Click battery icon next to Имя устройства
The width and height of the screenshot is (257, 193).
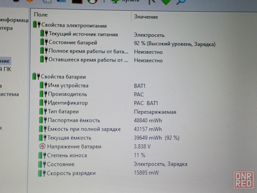click(43, 85)
